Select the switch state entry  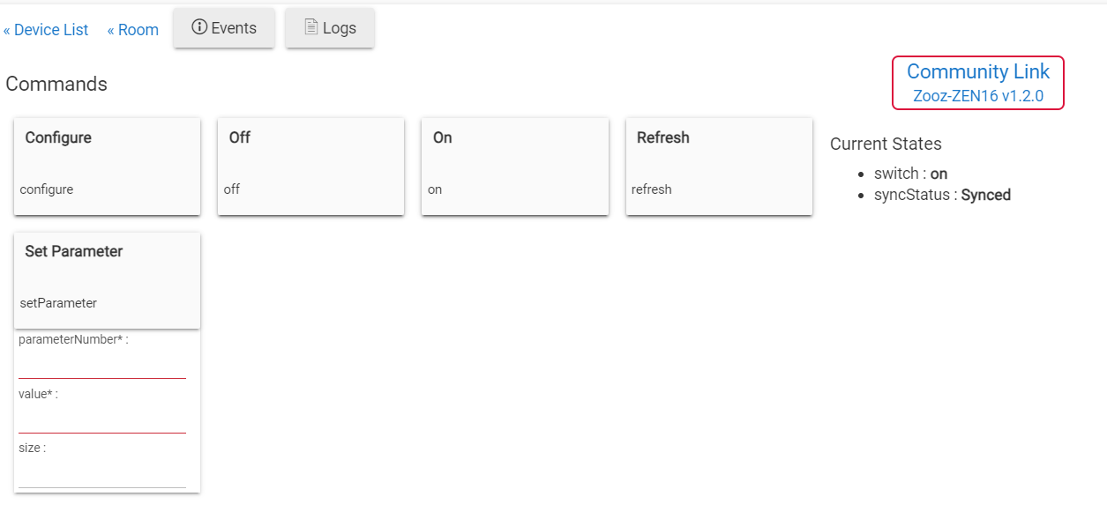(910, 174)
